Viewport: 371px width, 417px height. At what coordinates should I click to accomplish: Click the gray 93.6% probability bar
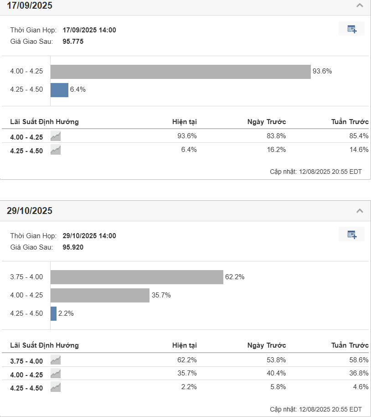pyautogui.click(x=180, y=72)
